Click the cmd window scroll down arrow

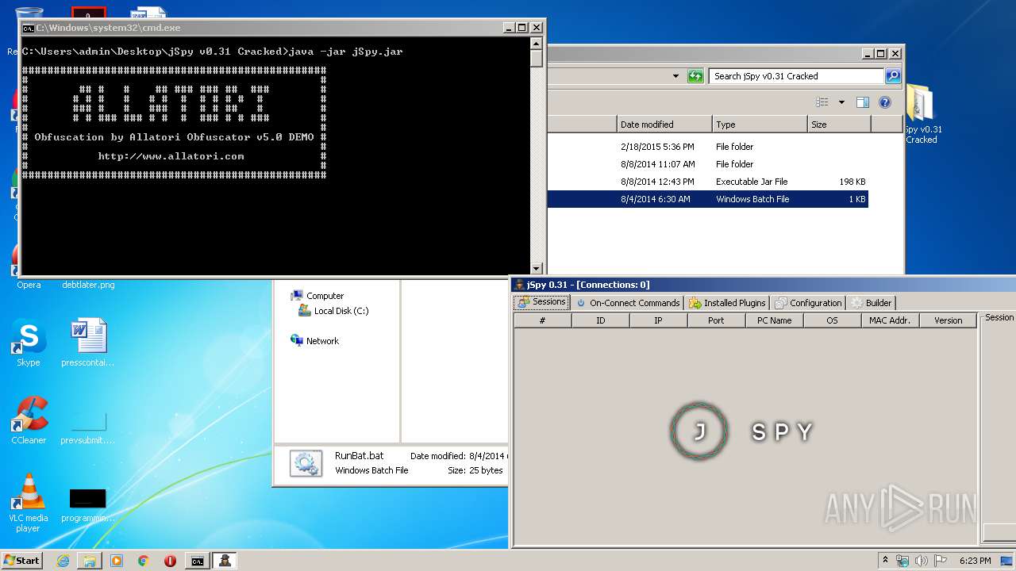coord(537,268)
